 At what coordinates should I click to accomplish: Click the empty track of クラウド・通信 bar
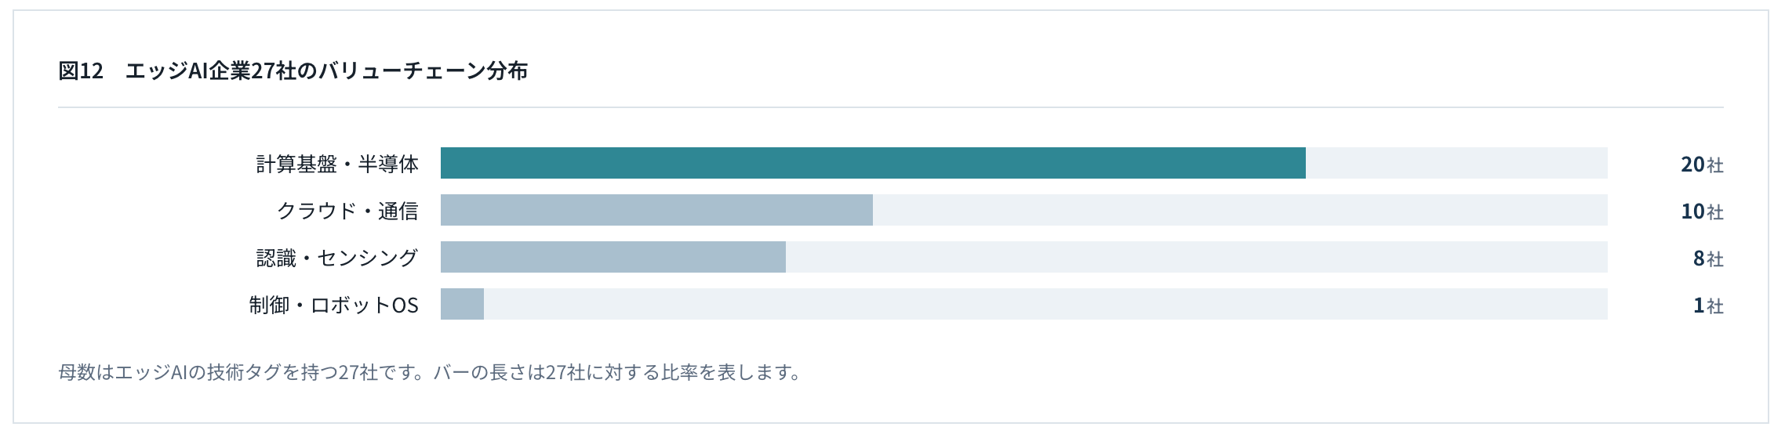[1240, 210]
